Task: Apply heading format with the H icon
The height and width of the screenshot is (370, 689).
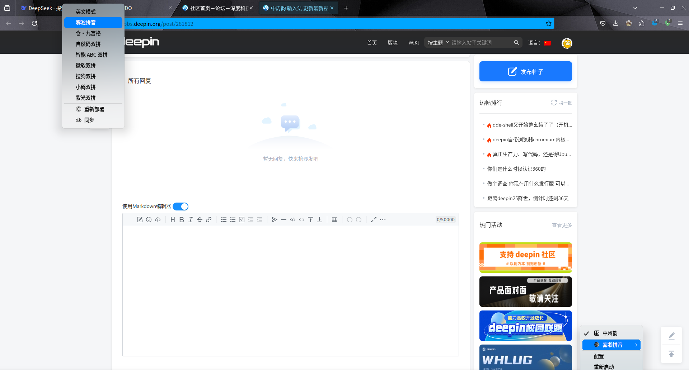Action: [173, 219]
